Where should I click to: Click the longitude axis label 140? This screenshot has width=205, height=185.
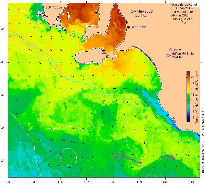pyautogui.click(x=165, y=182)
